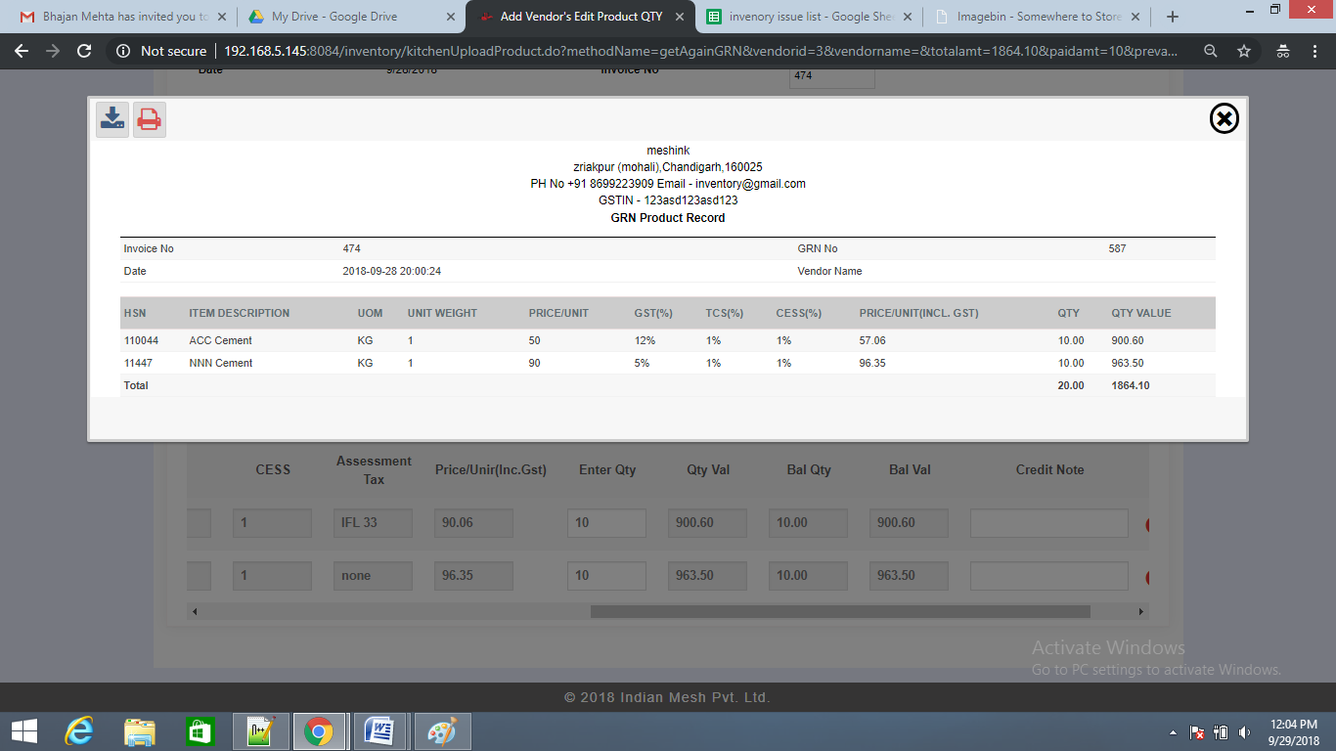This screenshot has height=751, width=1336.
Task: Open a new browser tab
Action: pyautogui.click(x=1173, y=17)
